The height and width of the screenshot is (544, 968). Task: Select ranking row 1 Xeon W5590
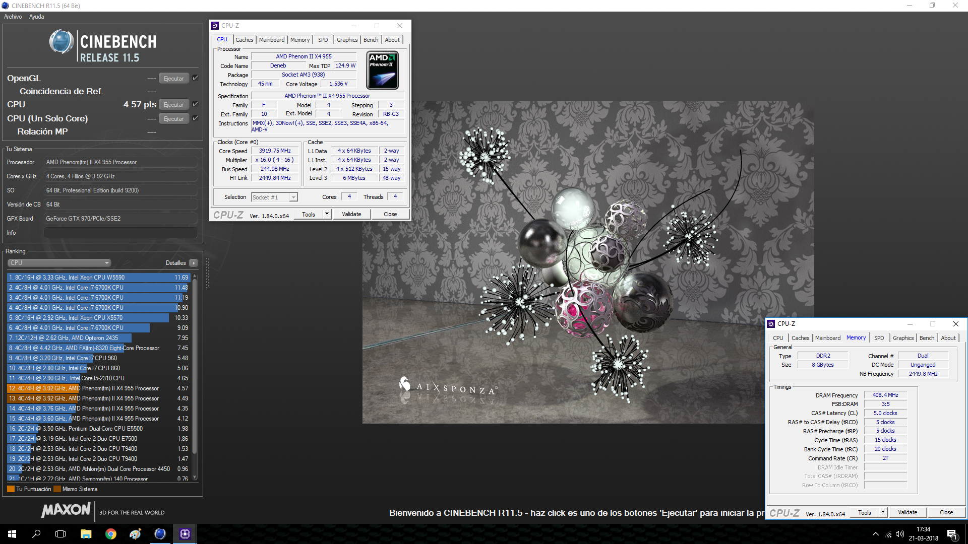tap(98, 278)
